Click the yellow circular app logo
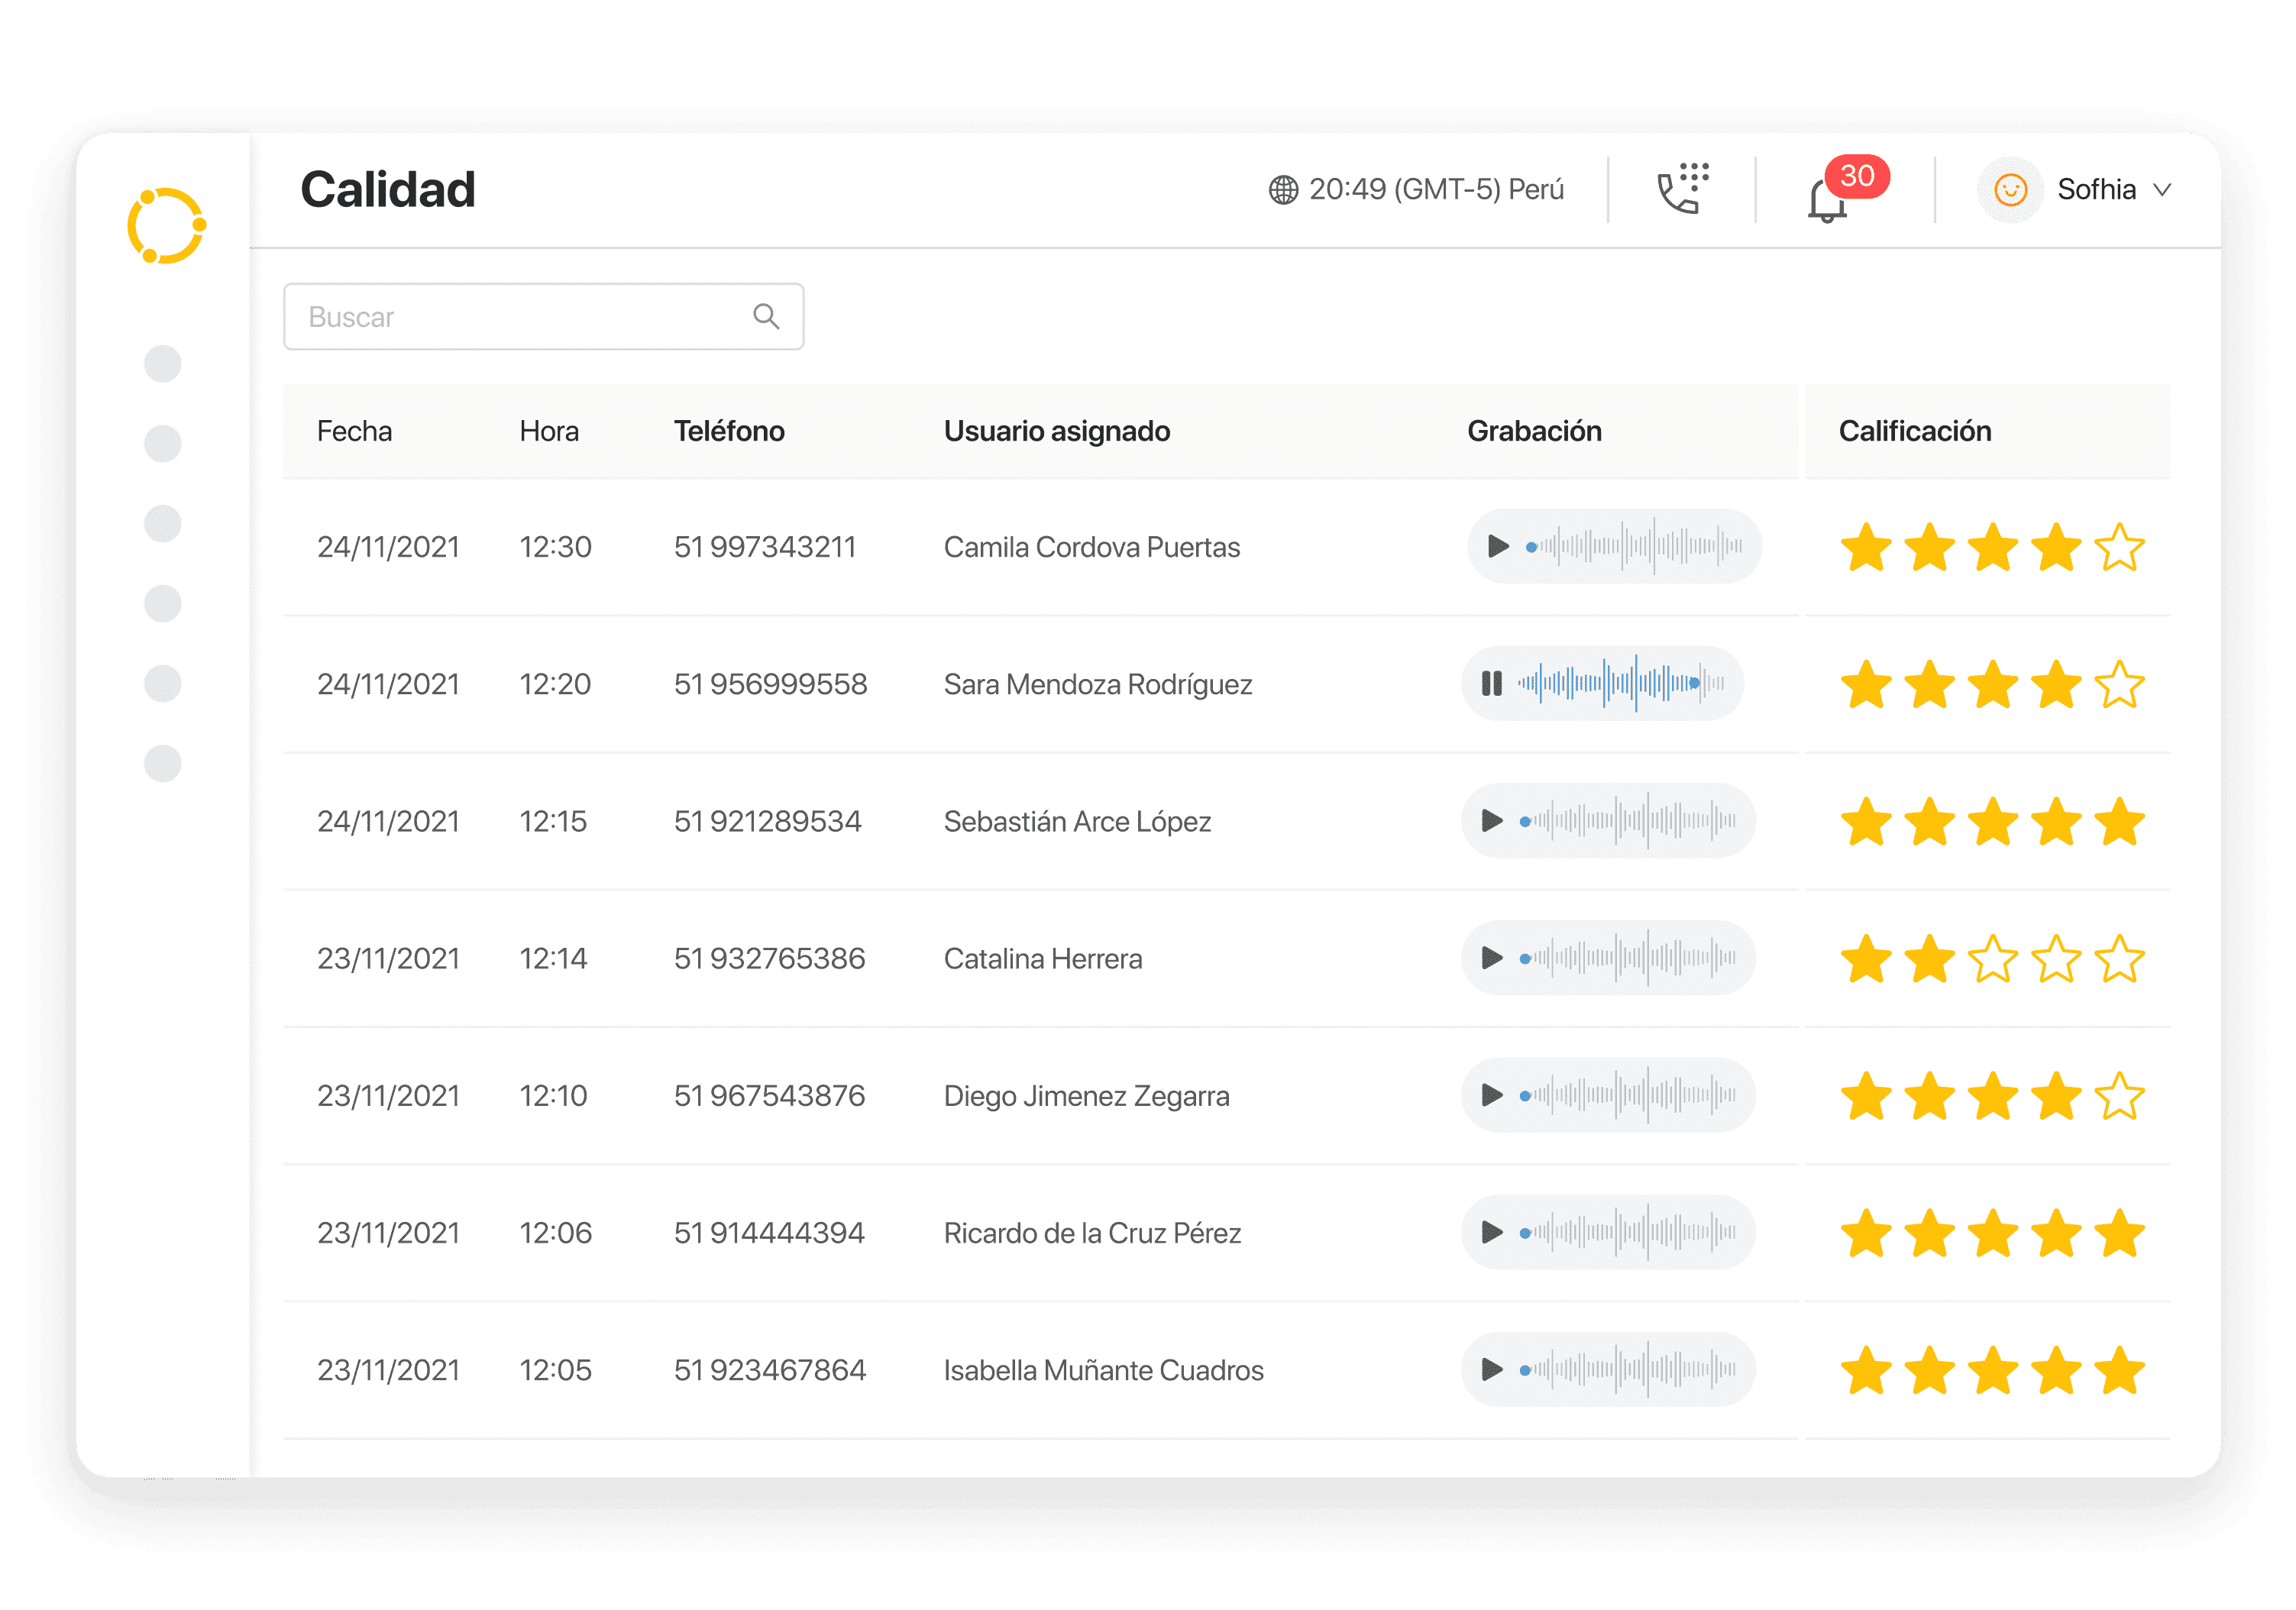2296x1610 pixels. 166,225
